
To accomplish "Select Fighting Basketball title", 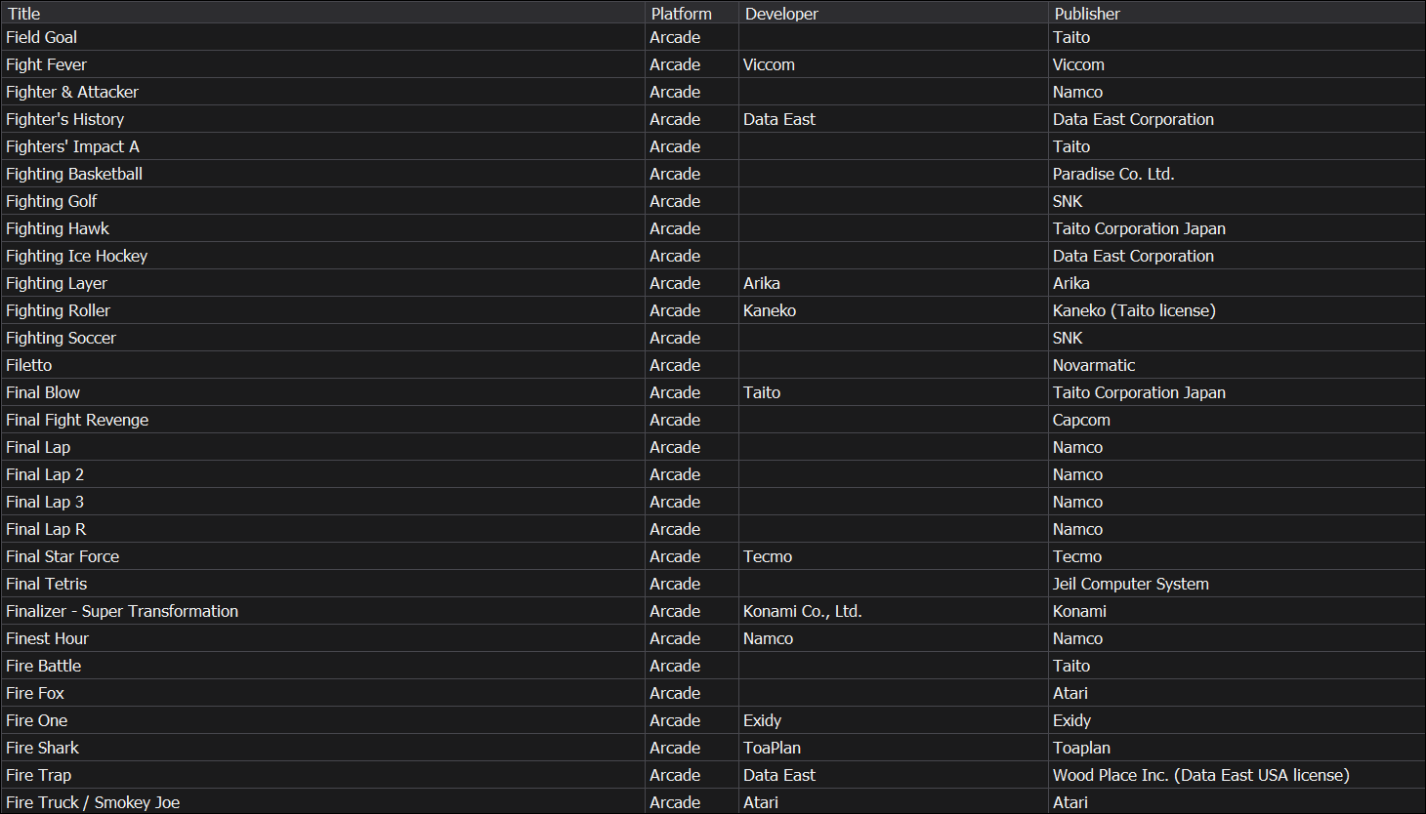I will tap(74, 174).
